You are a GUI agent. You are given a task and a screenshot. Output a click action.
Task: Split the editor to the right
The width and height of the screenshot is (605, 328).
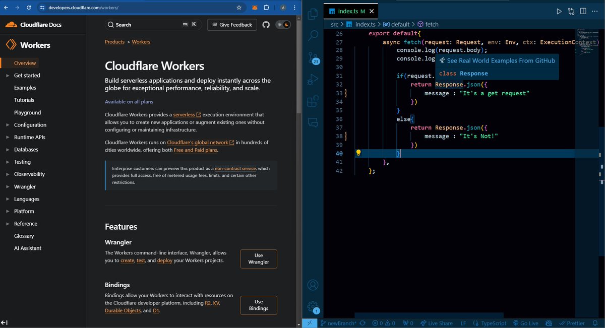pyautogui.click(x=583, y=11)
